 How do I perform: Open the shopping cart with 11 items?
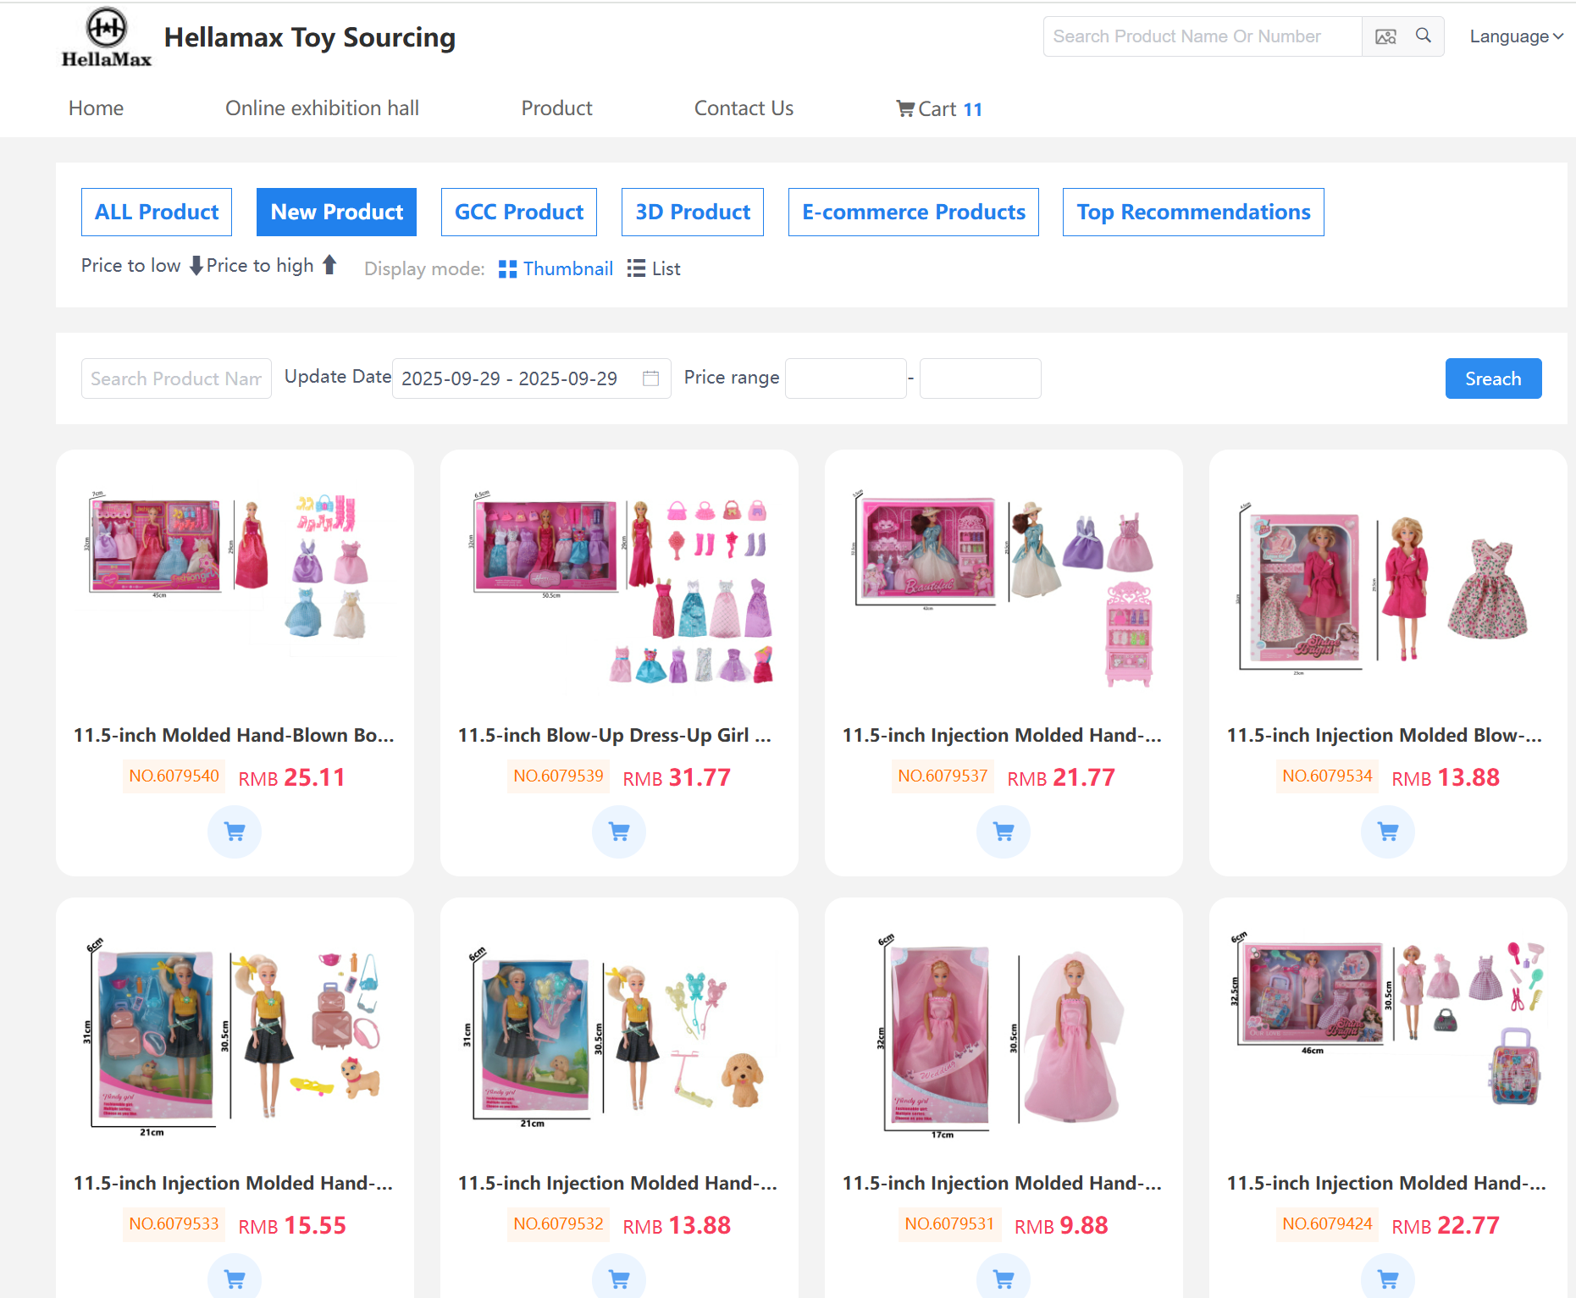click(939, 108)
